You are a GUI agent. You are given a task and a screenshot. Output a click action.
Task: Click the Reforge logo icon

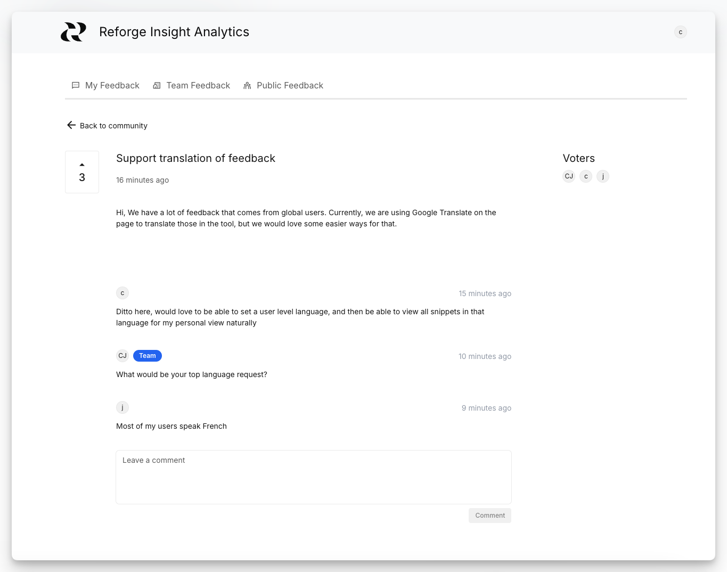[73, 32]
